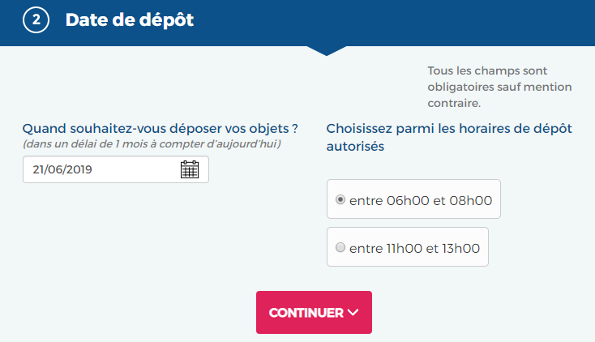Click the 'Tous les champs sont obligatoires' note
The width and height of the screenshot is (595, 342).
point(499,87)
